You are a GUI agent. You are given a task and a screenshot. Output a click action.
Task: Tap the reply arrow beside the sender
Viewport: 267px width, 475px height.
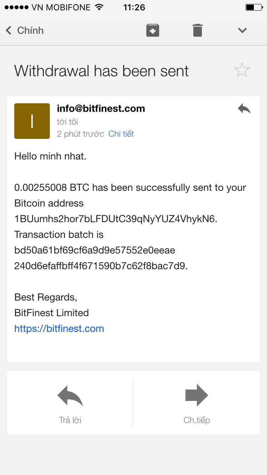coord(244,109)
